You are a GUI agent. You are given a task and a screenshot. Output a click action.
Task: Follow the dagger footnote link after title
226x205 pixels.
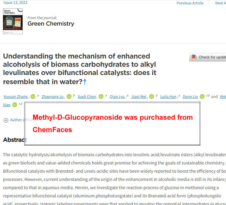point(85,82)
